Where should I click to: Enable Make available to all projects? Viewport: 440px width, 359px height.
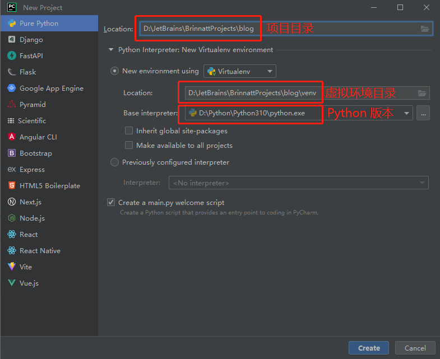[x=129, y=145]
